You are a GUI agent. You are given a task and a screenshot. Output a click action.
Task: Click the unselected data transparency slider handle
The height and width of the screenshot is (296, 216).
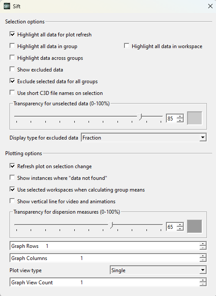click(140, 117)
